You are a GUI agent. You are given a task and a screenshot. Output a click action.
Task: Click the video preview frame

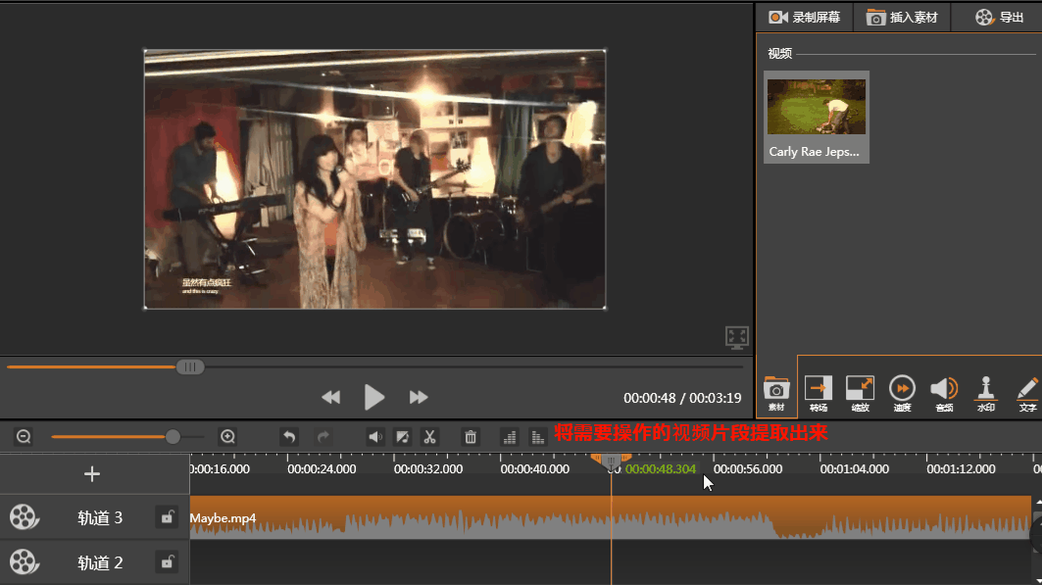click(x=374, y=179)
